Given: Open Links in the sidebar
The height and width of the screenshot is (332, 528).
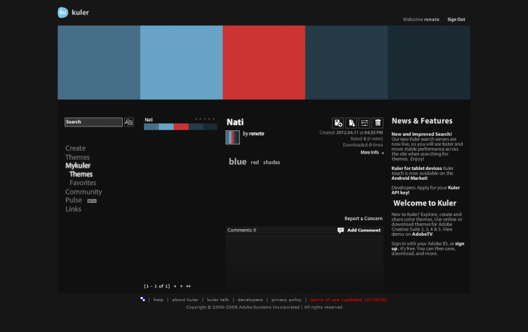Looking at the screenshot, I should point(73,209).
